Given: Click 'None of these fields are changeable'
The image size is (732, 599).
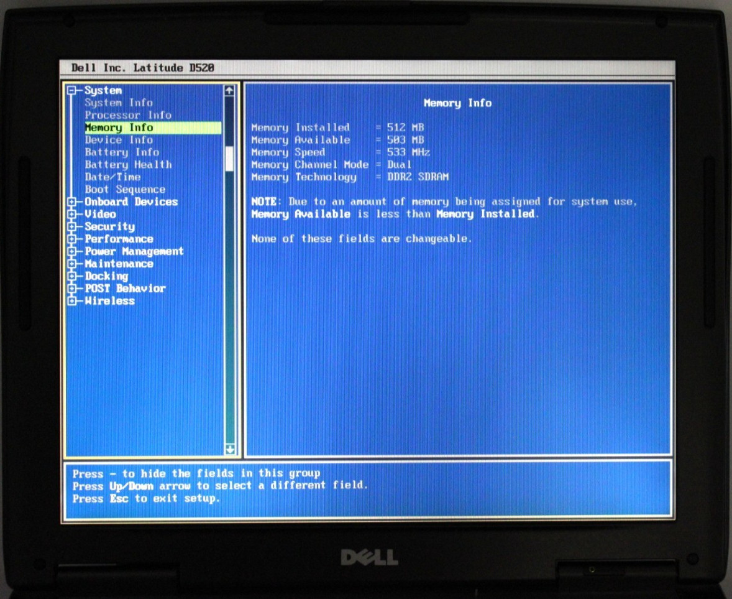Looking at the screenshot, I should coord(361,239).
